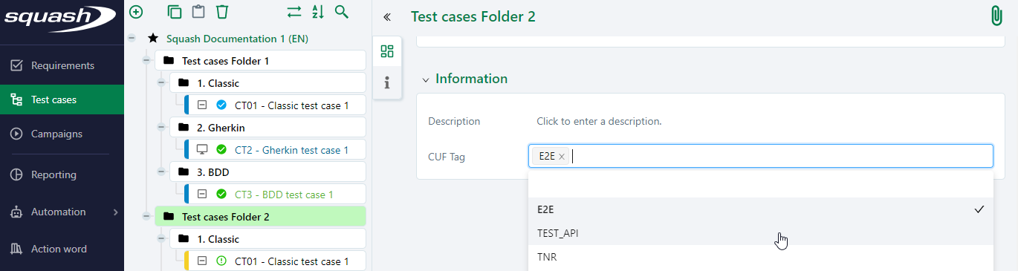Click the paste clipboard icon
The image size is (1018, 271).
[x=198, y=12]
